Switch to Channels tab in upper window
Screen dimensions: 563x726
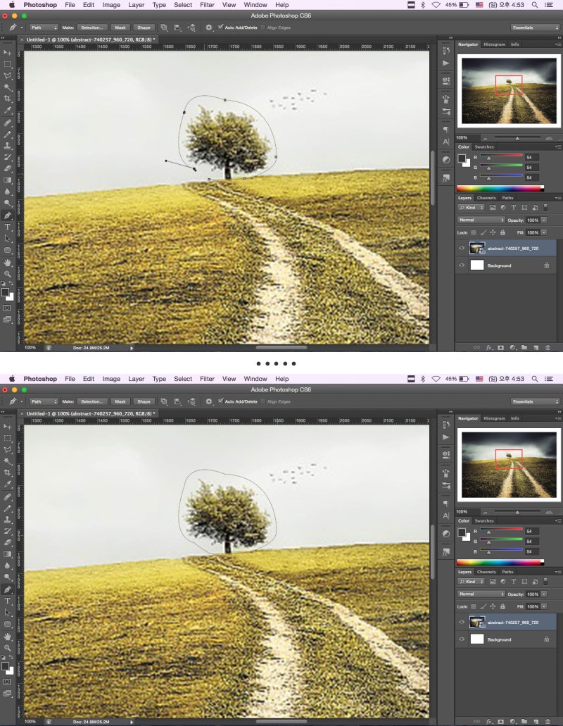(486, 198)
